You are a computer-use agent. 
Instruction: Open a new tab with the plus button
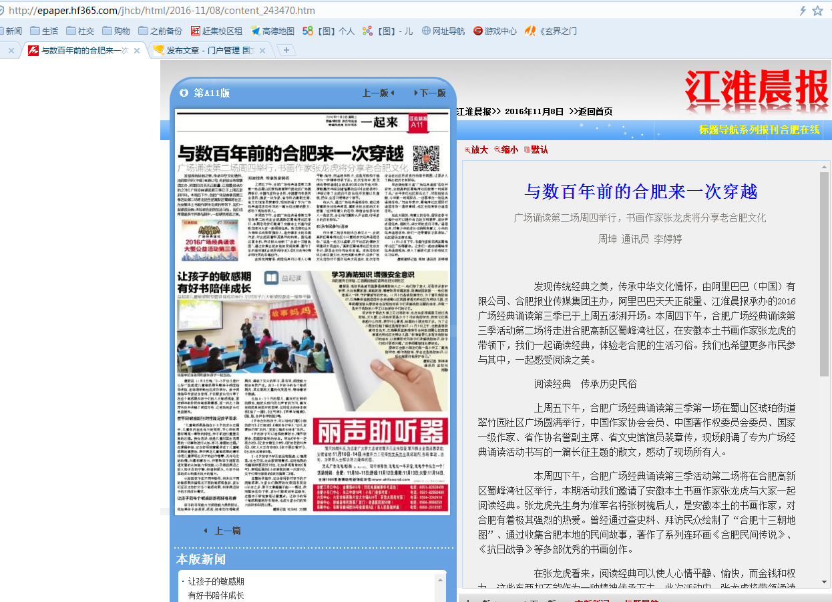tap(286, 50)
